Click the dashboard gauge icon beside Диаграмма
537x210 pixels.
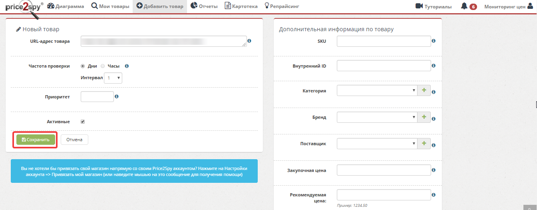coord(50,6)
